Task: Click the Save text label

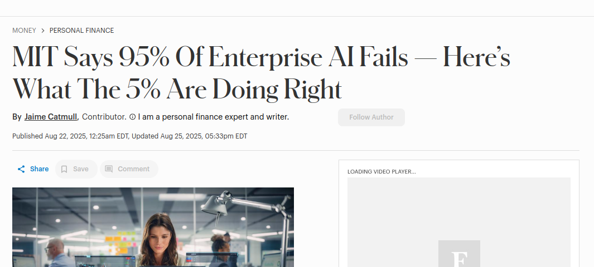Action: (x=81, y=169)
